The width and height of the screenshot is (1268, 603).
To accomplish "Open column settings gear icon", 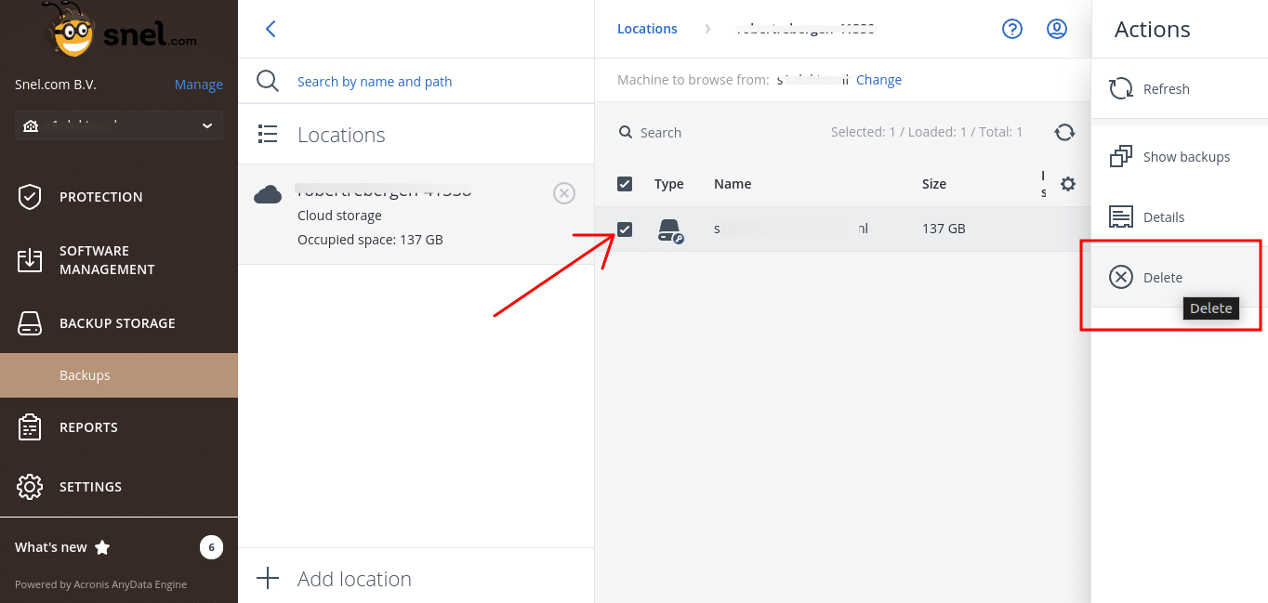I will [x=1068, y=184].
